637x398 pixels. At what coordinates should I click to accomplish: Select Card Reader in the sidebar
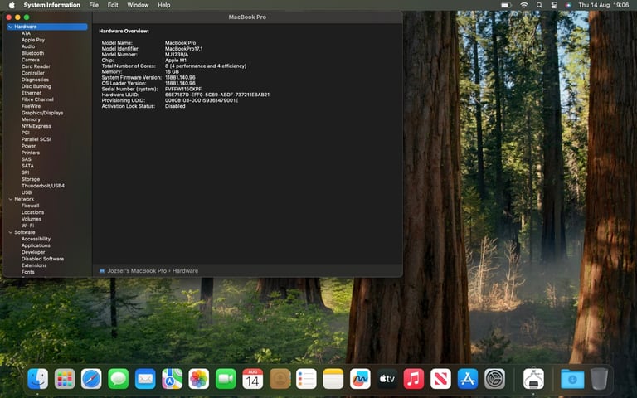[36, 66]
